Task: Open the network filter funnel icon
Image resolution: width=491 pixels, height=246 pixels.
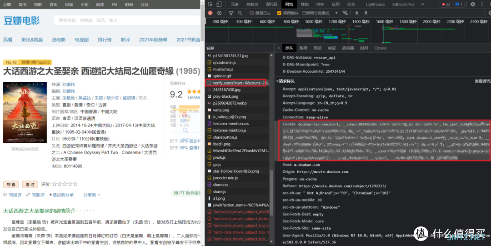Action: point(231,13)
